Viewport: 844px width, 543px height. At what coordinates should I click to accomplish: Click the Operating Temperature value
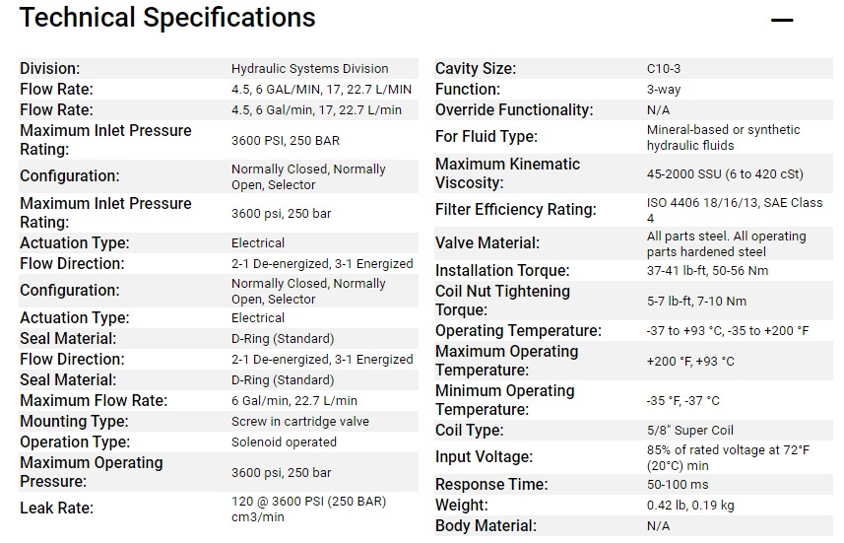(727, 331)
